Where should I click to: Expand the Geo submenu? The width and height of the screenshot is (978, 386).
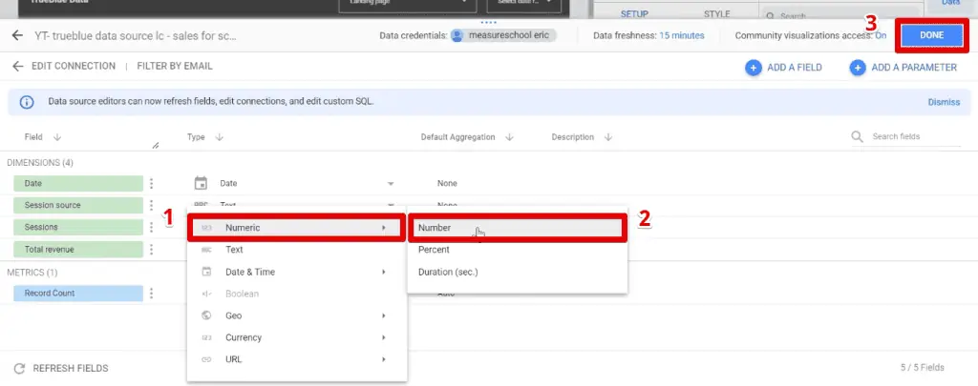pyautogui.click(x=297, y=315)
